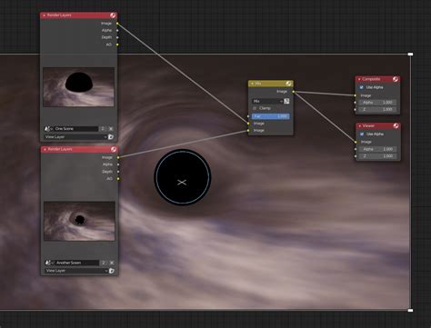The height and width of the screenshot is (328, 431).
Task: Collapse the Composite node
Action: (359, 79)
